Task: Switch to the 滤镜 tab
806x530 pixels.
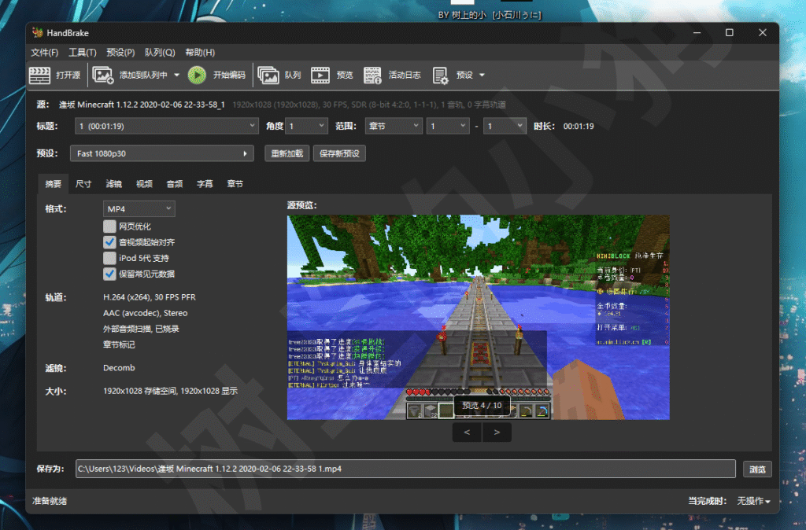Action: [114, 184]
